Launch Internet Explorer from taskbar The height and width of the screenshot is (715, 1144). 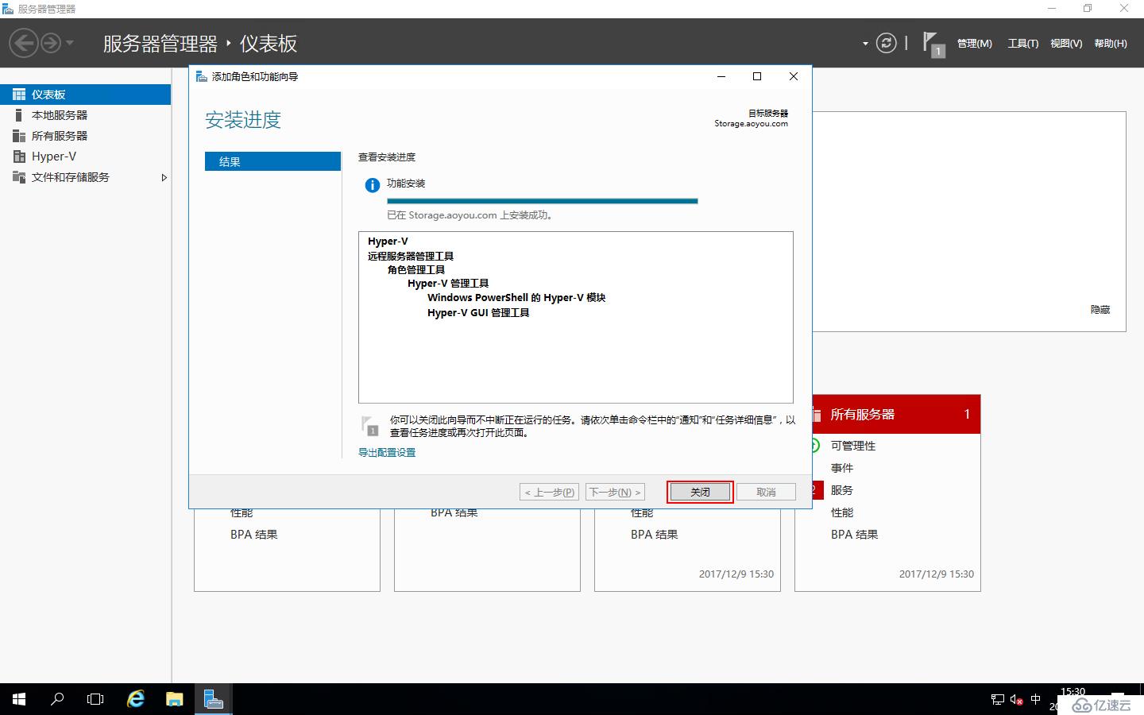point(136,699)
